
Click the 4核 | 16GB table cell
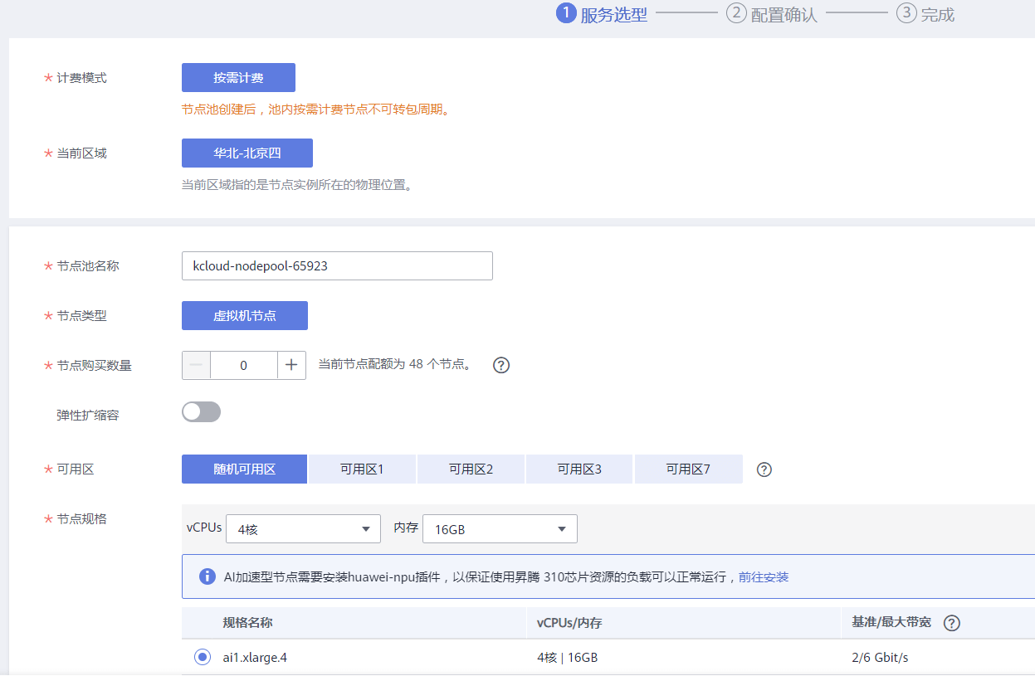tap(568, 658)
